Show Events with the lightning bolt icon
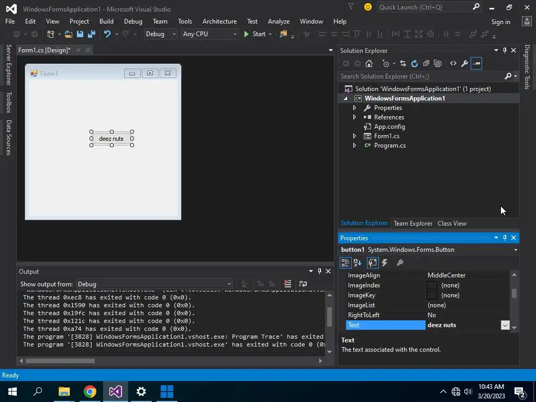The image size is (536, 402). tap(385, 263)
